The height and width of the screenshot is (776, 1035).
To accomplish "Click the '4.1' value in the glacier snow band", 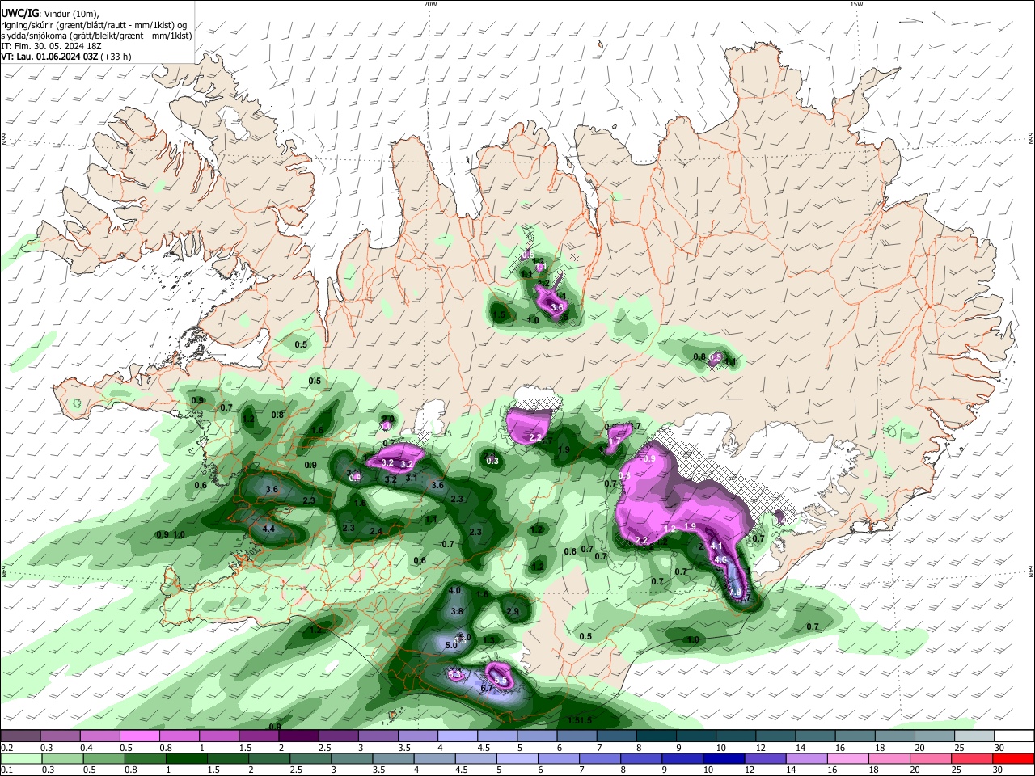I will (716, 546).
